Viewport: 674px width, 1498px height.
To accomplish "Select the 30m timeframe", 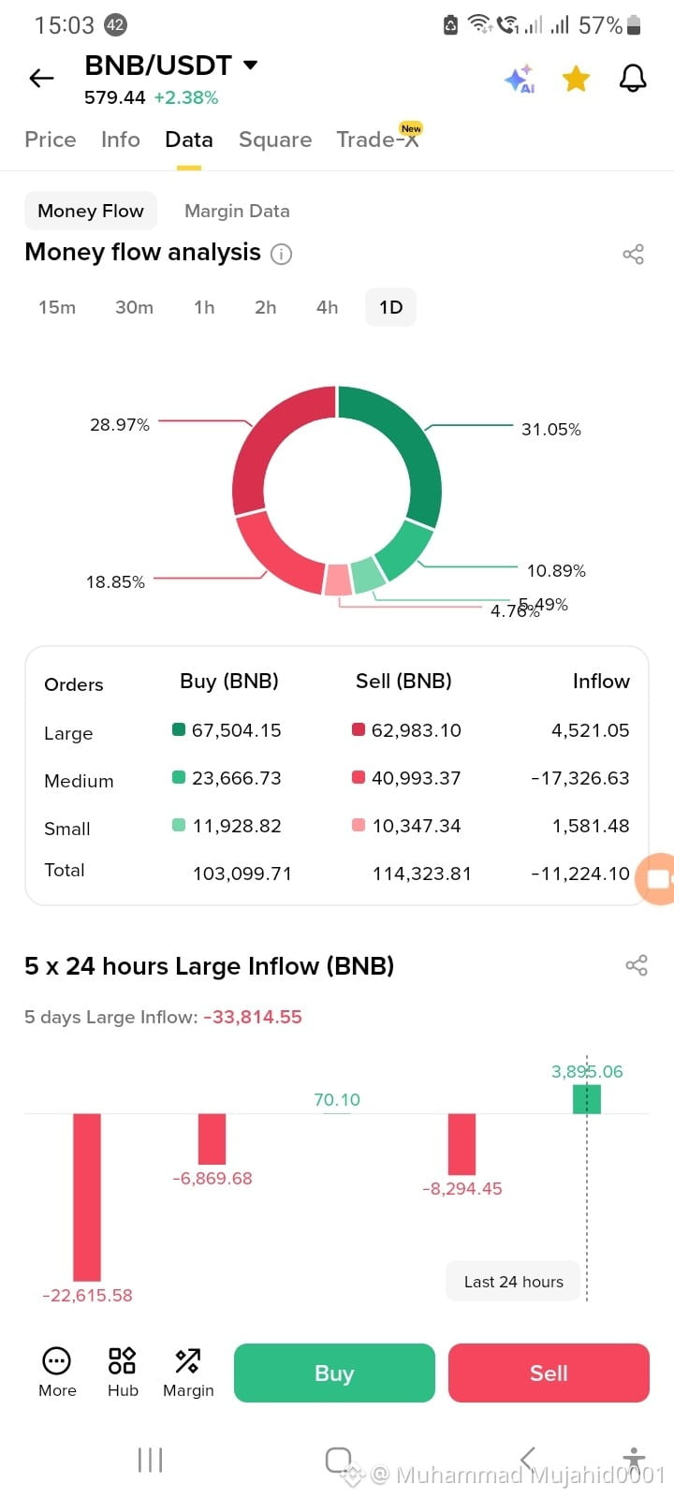I will (134, 307).
